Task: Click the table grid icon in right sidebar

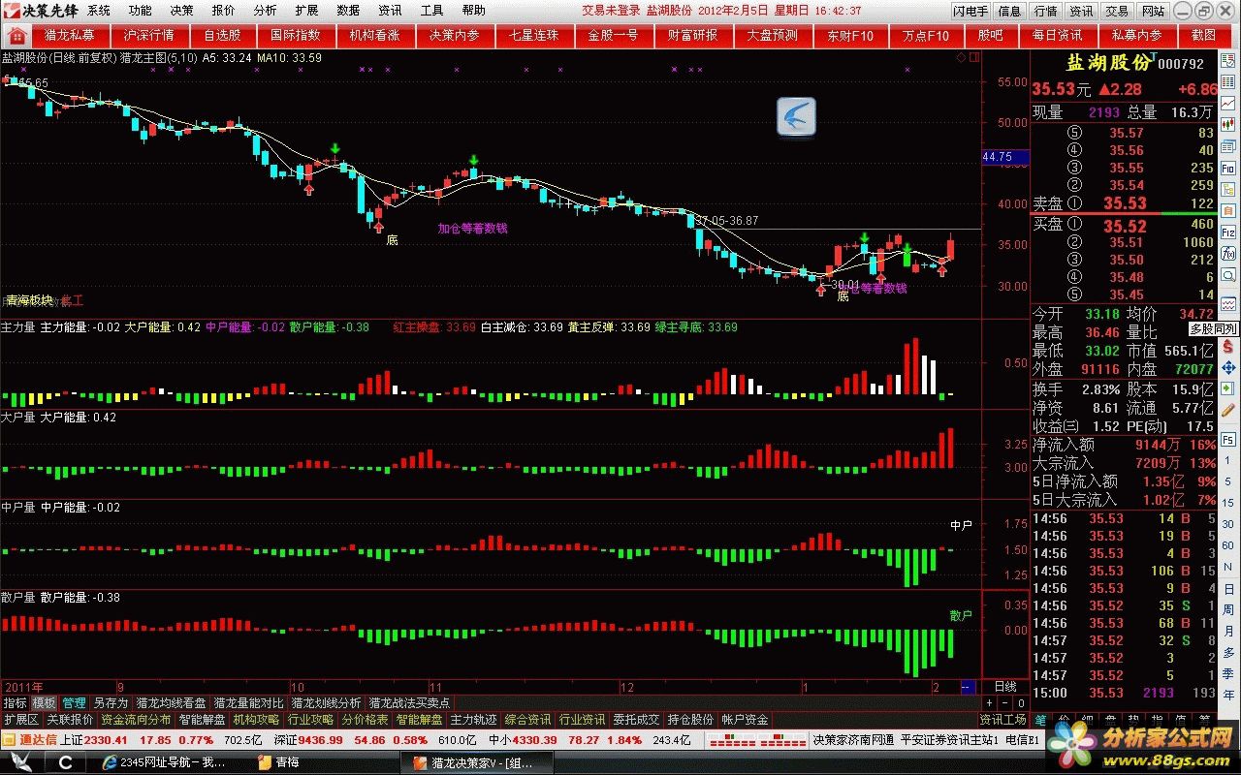Action: click(1228, 81)
